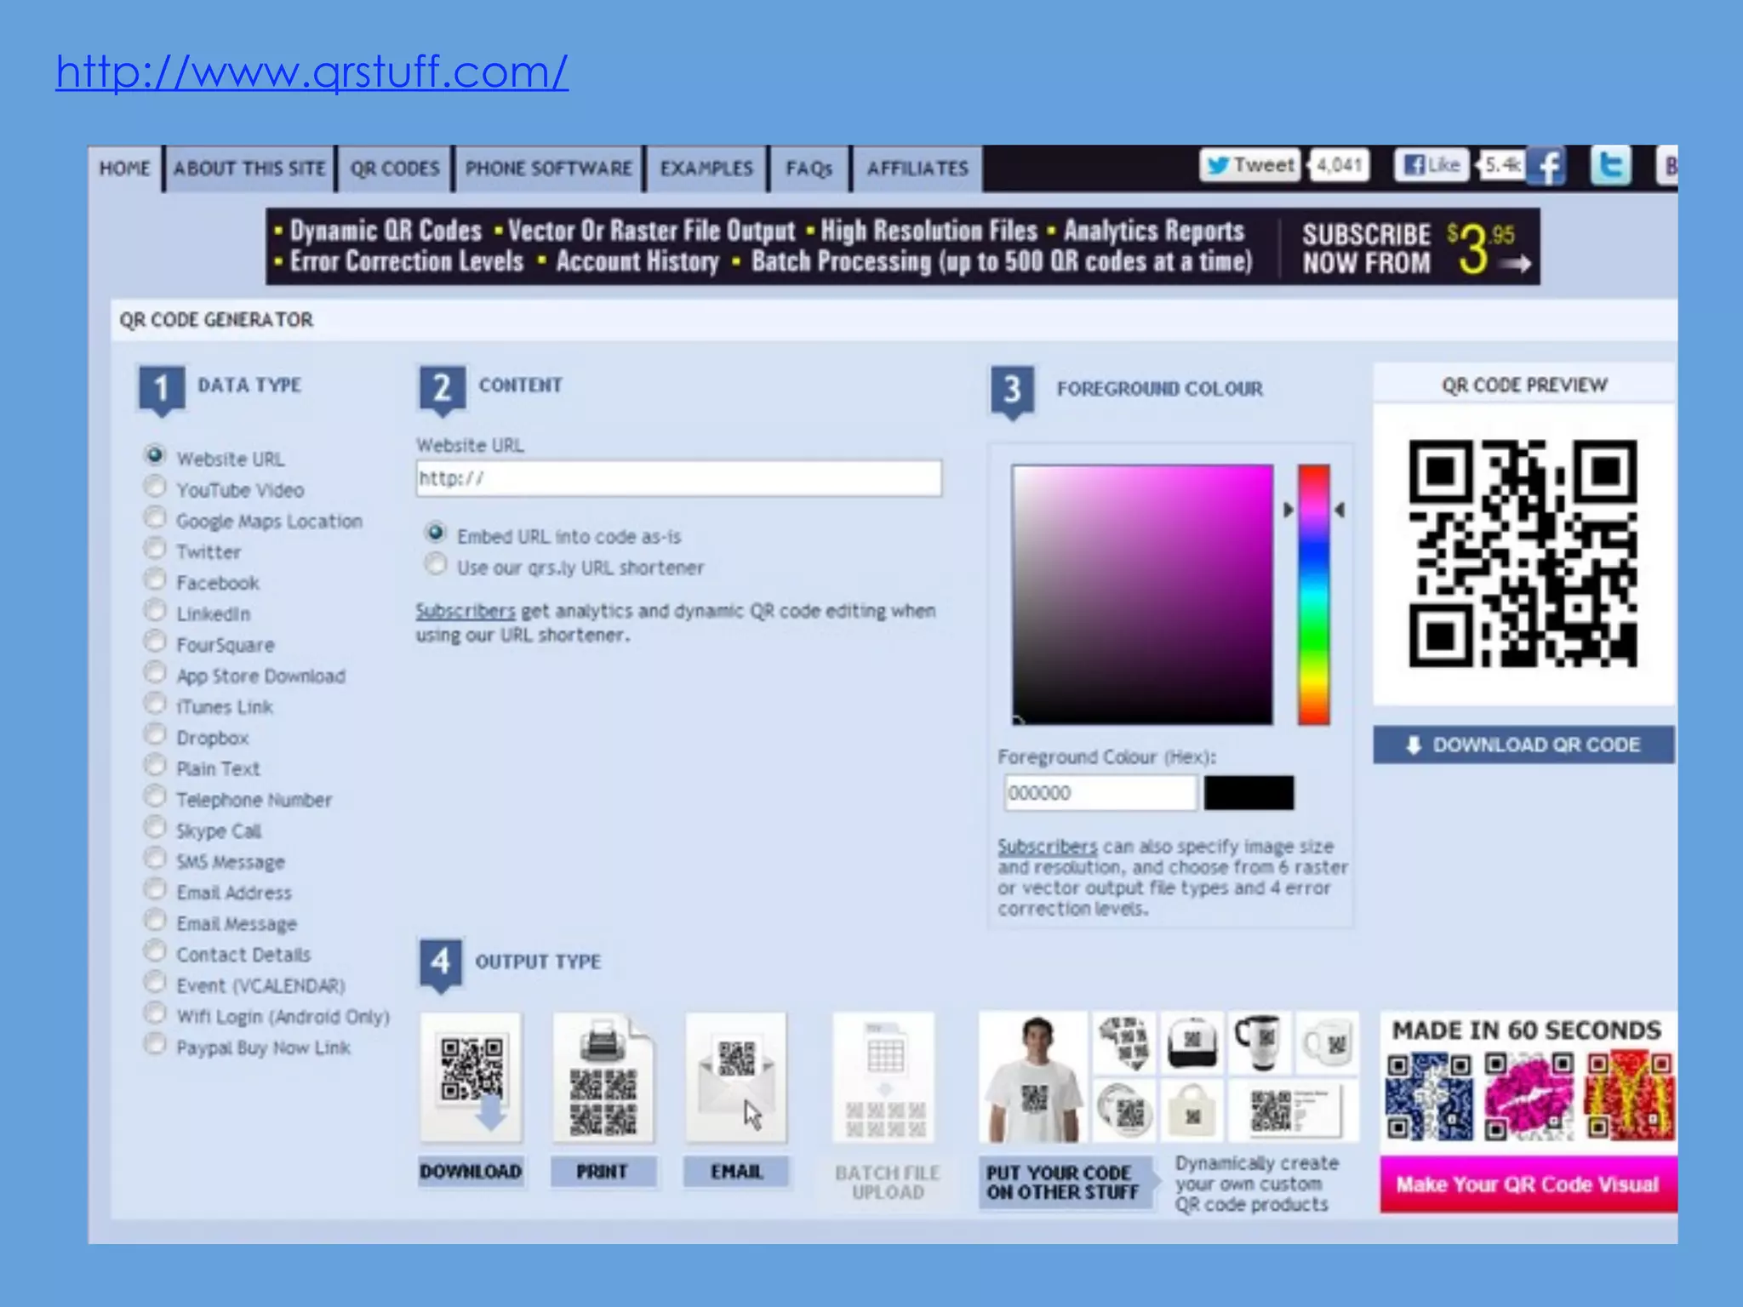The width and height of the screenshot is (1743, 1307).
Task: Open the Subscribers link under URL options
Action: tap(465, 611)
